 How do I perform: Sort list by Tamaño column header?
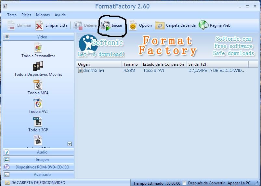pyautogui.click(x=132, y=64)
